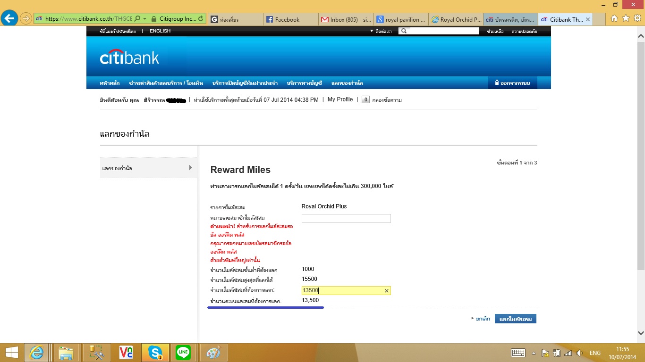Open the Favorites star icon
The height and width of the screenshot is (362, 645).
(626, 18)
